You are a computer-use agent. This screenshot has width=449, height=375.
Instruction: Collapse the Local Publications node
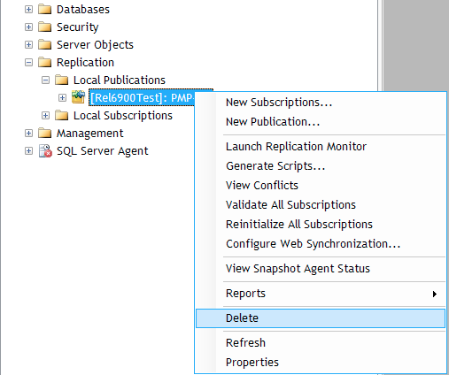click(45, 80)
